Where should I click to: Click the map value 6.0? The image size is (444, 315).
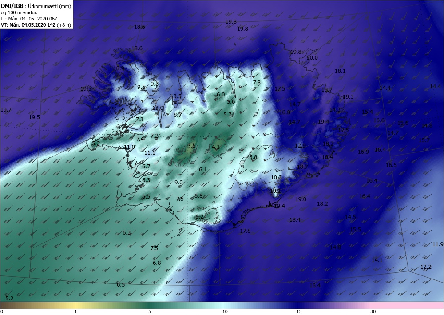(221, 94)
